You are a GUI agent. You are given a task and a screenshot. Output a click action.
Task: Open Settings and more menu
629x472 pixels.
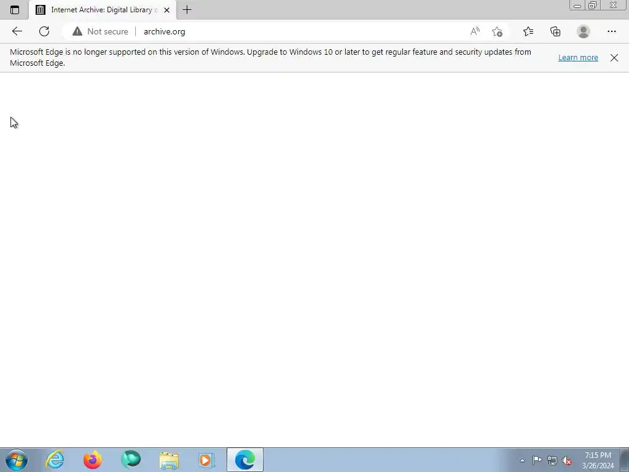click(611, 31)
